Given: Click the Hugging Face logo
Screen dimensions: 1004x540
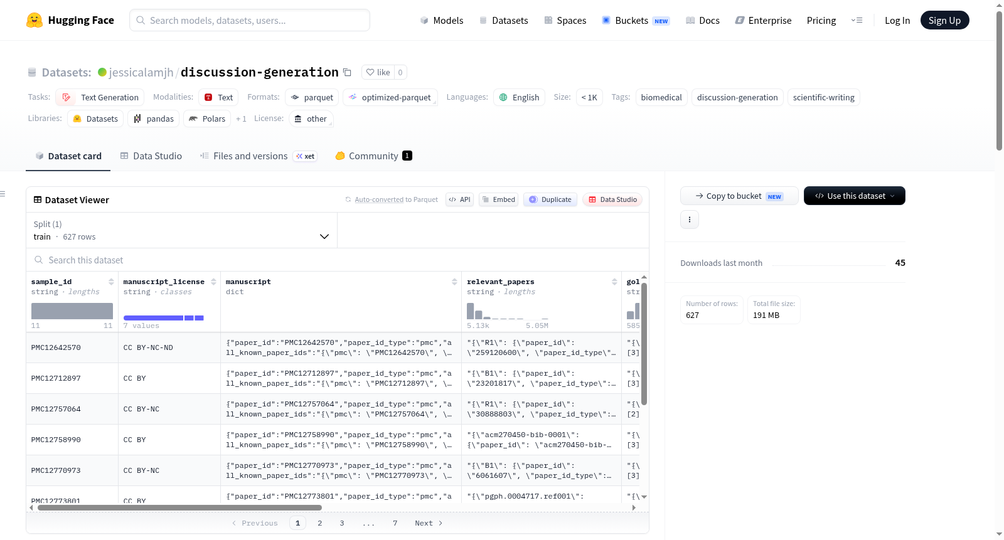Looking at the screenshot, I should pyautogui.click(x=70, y=20).
